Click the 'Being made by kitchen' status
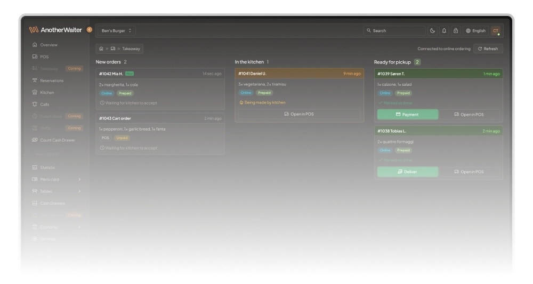533x284 pixels. tap(262, 102)
